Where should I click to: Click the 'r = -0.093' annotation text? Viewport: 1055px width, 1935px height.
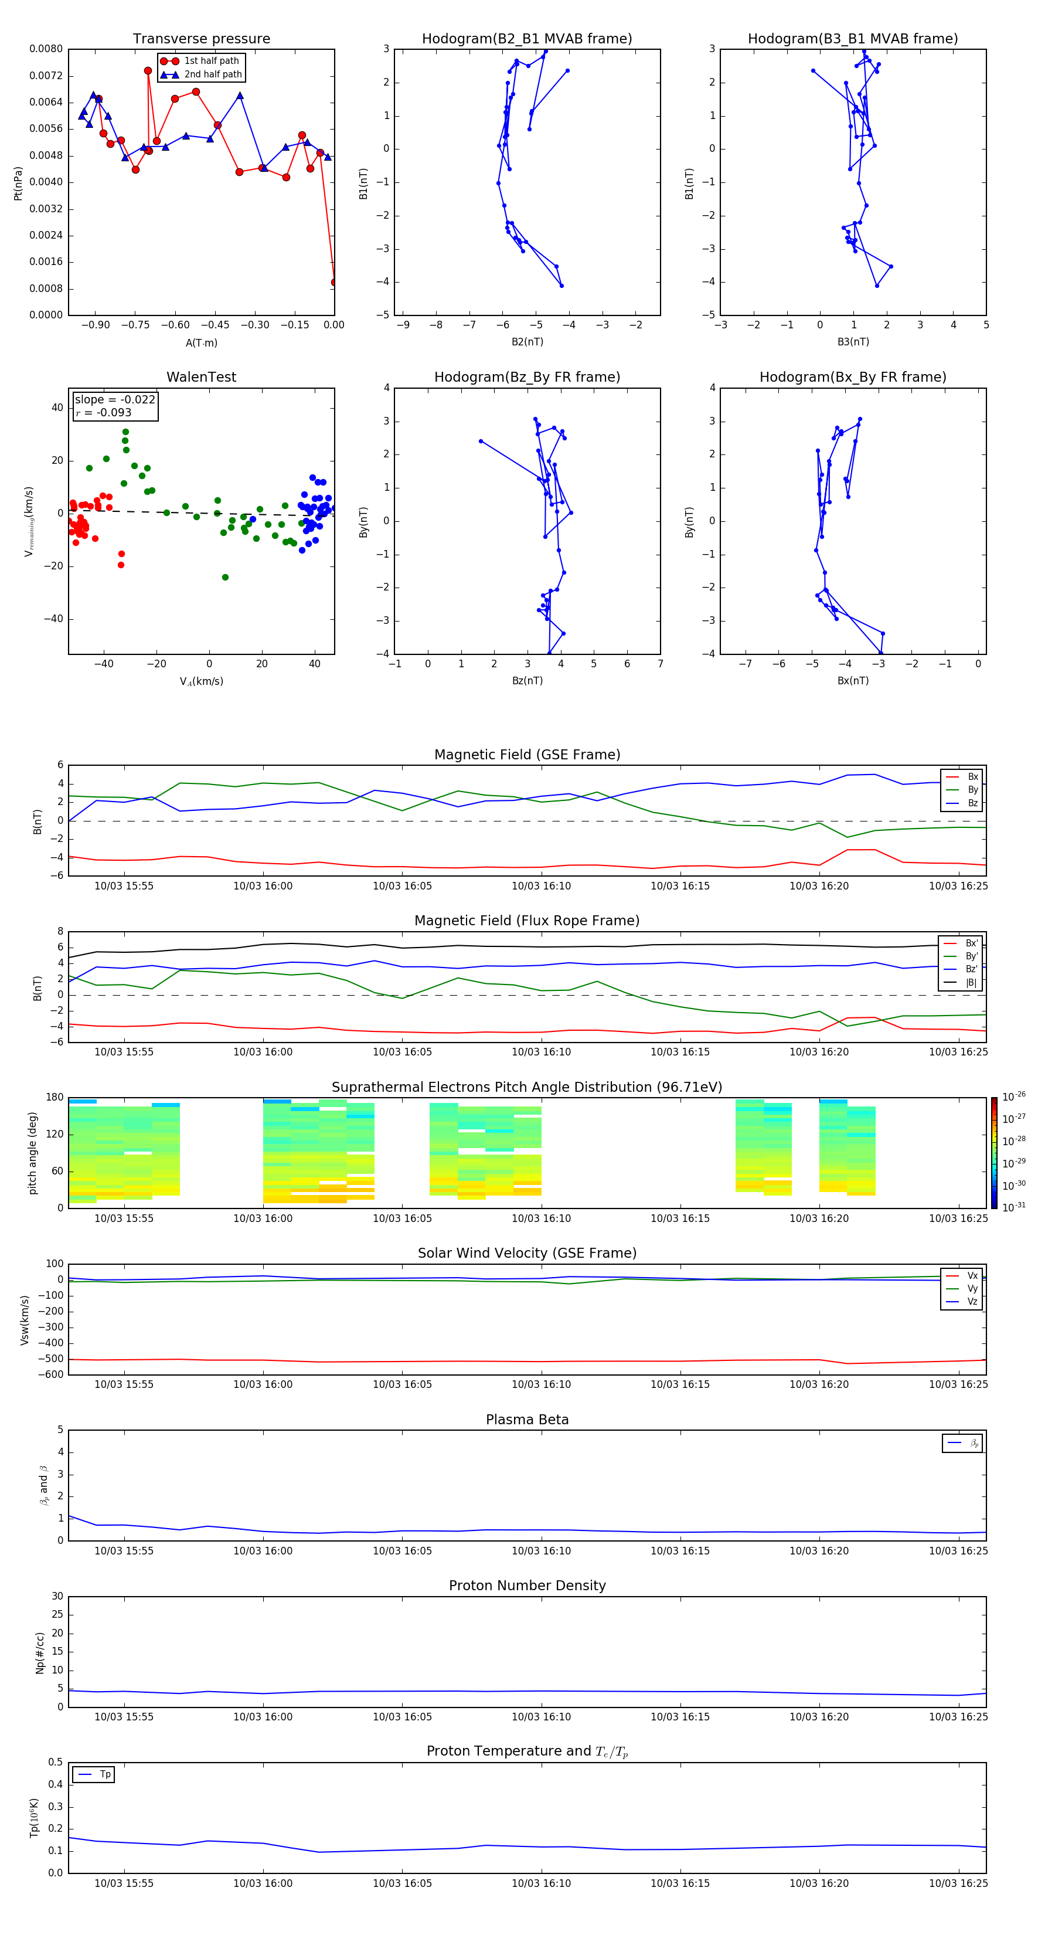point(103,412)
